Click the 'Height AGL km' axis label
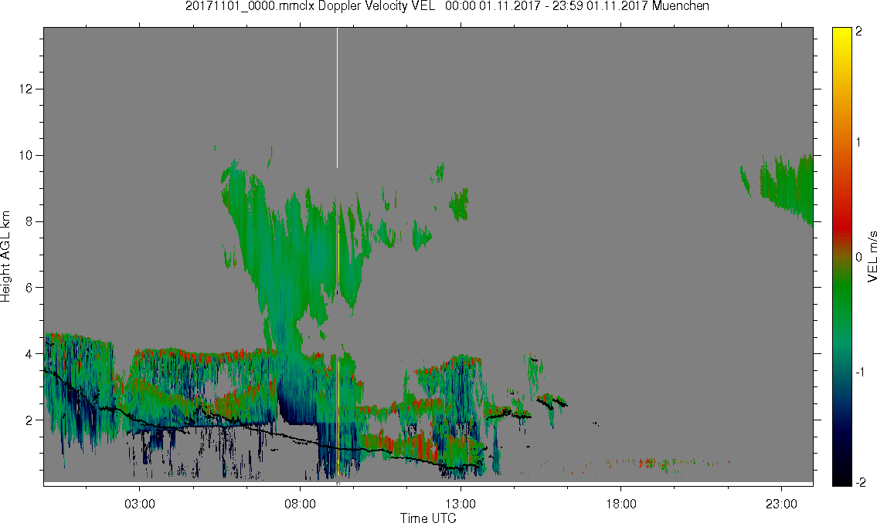Image resolution: width=877 pixels, height=523 pixels. click(x=5, y=256)
